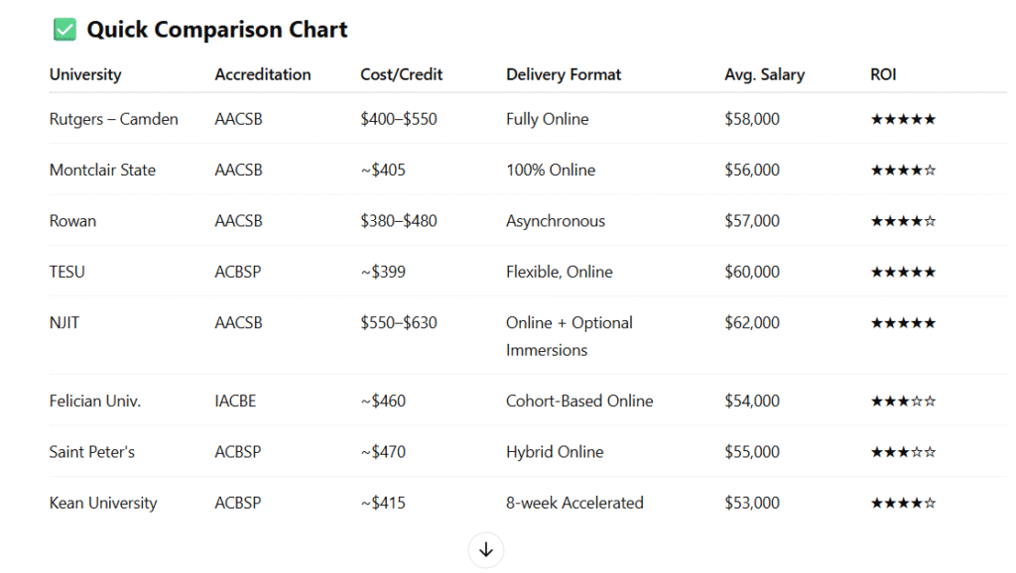This screenshot has height=573, width=1016.
Task: Click the ROI stars in the Kean University row
Action: pyautogui.click(x=903, y=504)
